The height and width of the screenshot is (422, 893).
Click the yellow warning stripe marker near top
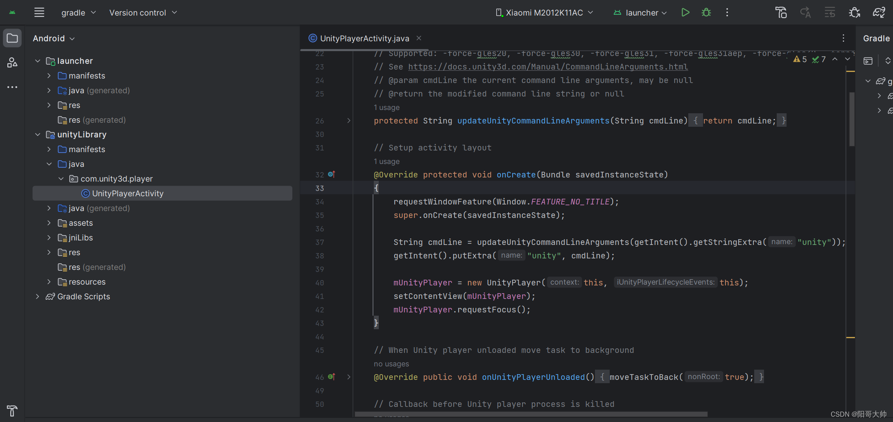(850, 72)
